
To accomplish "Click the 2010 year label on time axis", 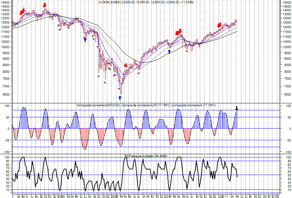I will coord(168,196).
